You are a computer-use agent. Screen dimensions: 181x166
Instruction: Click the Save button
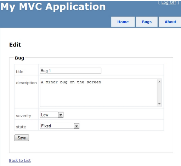pos(22,138)
